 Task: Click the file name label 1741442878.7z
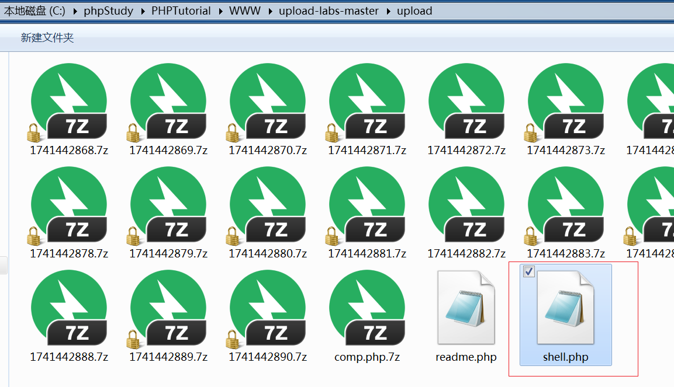tap(69, 253)
